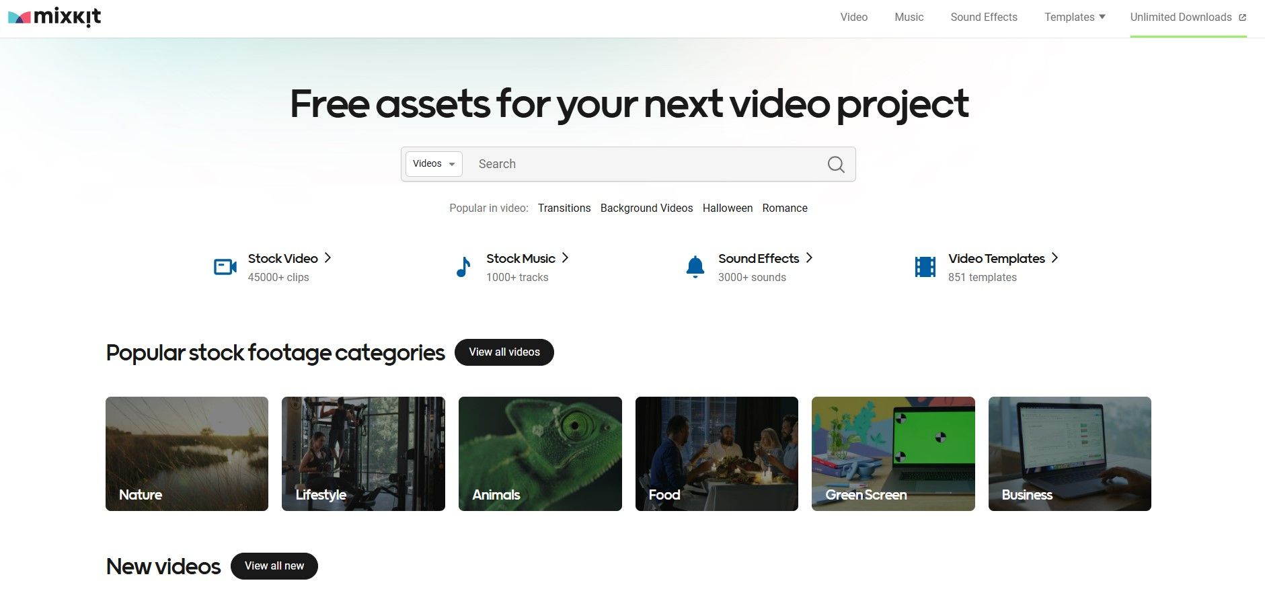
Task: Open the Stock Video heading link
Action: pos(283,259)
